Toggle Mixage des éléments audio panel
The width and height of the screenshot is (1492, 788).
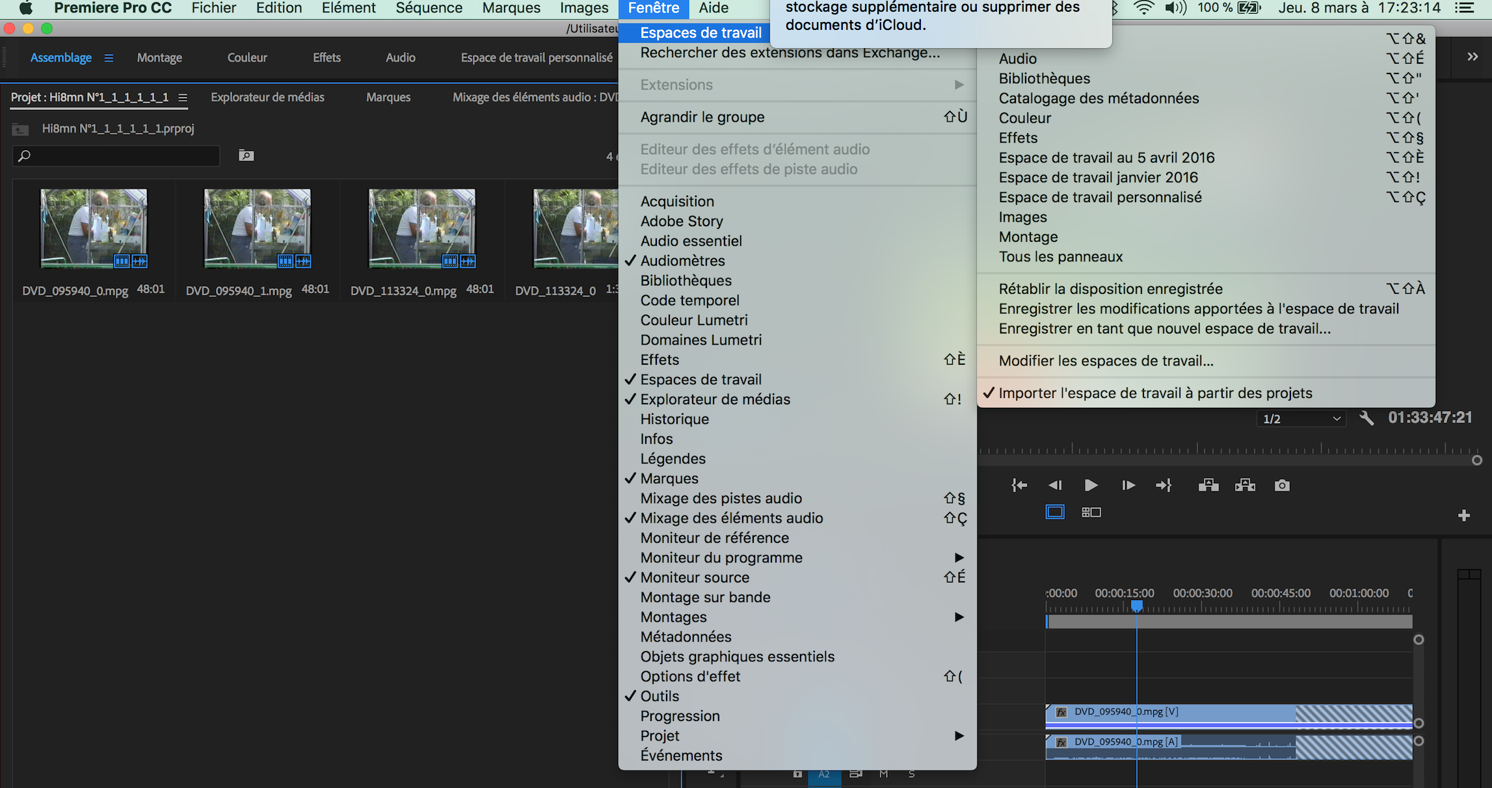click(x=797, y=518)
